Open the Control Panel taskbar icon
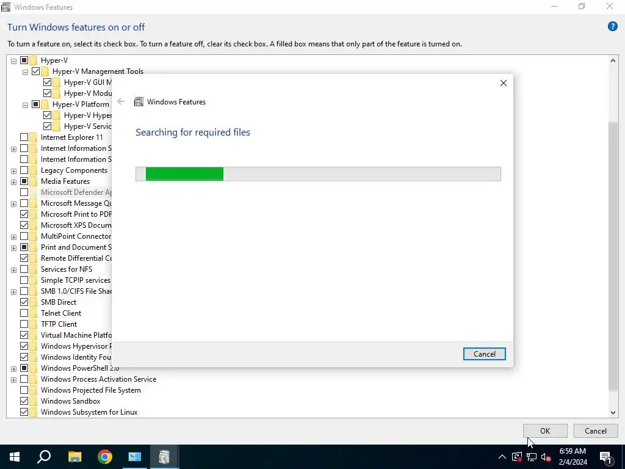 click(x=135, y=457)
